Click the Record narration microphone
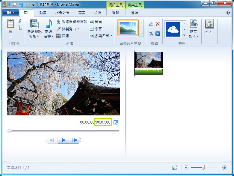 coord(58,29)
